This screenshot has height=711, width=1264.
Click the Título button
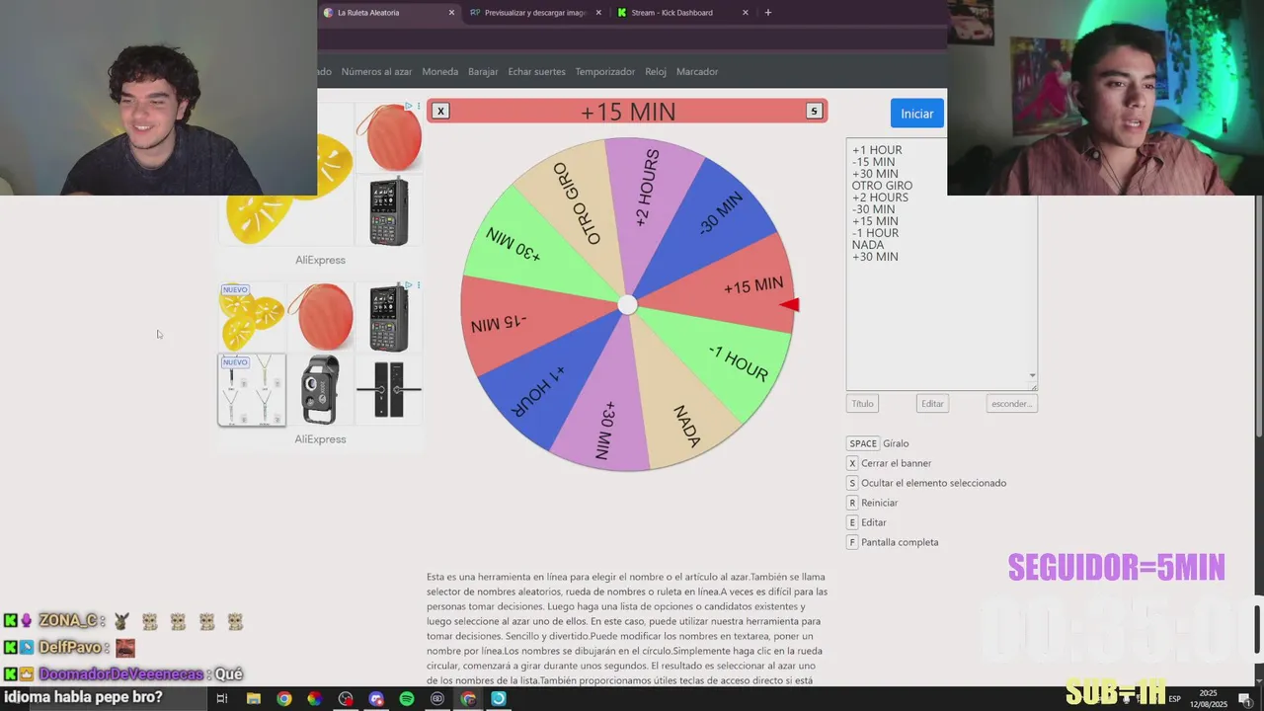(862, 403)
